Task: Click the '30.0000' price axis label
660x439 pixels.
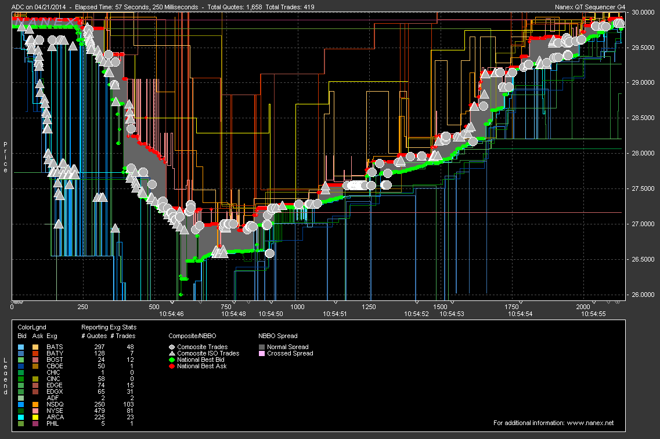Action: click(643, 12)
